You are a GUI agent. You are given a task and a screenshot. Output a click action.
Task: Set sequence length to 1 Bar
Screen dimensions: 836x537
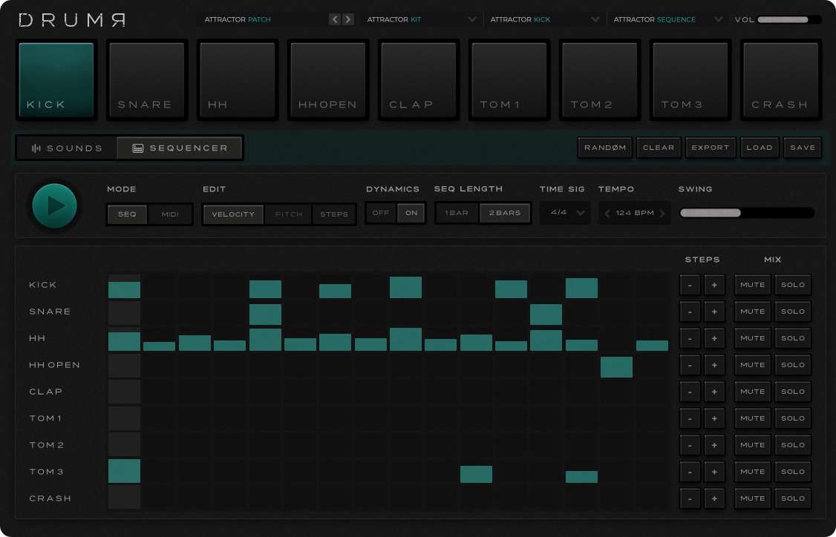[x=457, y=213]
